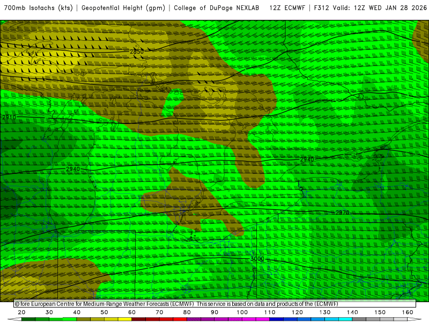The width and height of the screenshot is (429, 322).
Task: Click the 120 value on the color scale
Action: point(297,312)
